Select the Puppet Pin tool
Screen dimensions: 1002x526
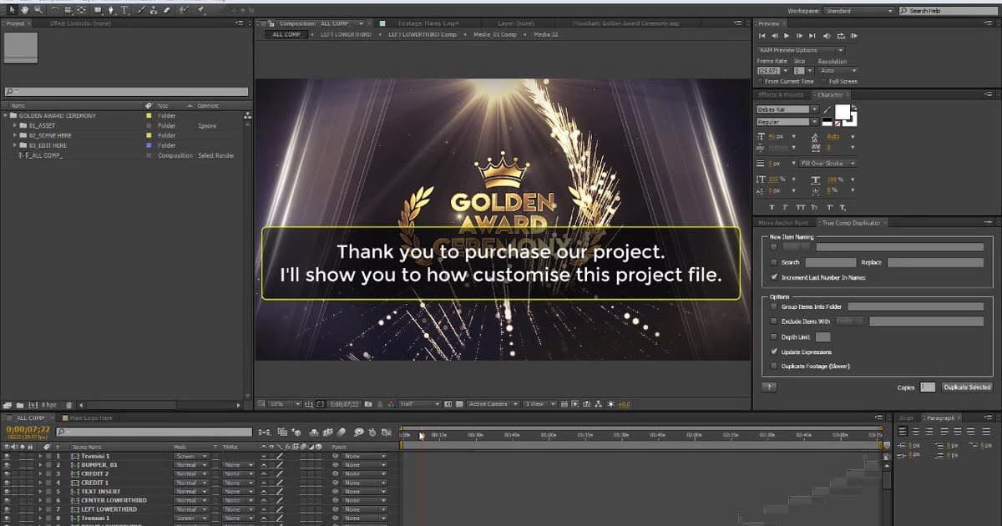click(200, 10)
